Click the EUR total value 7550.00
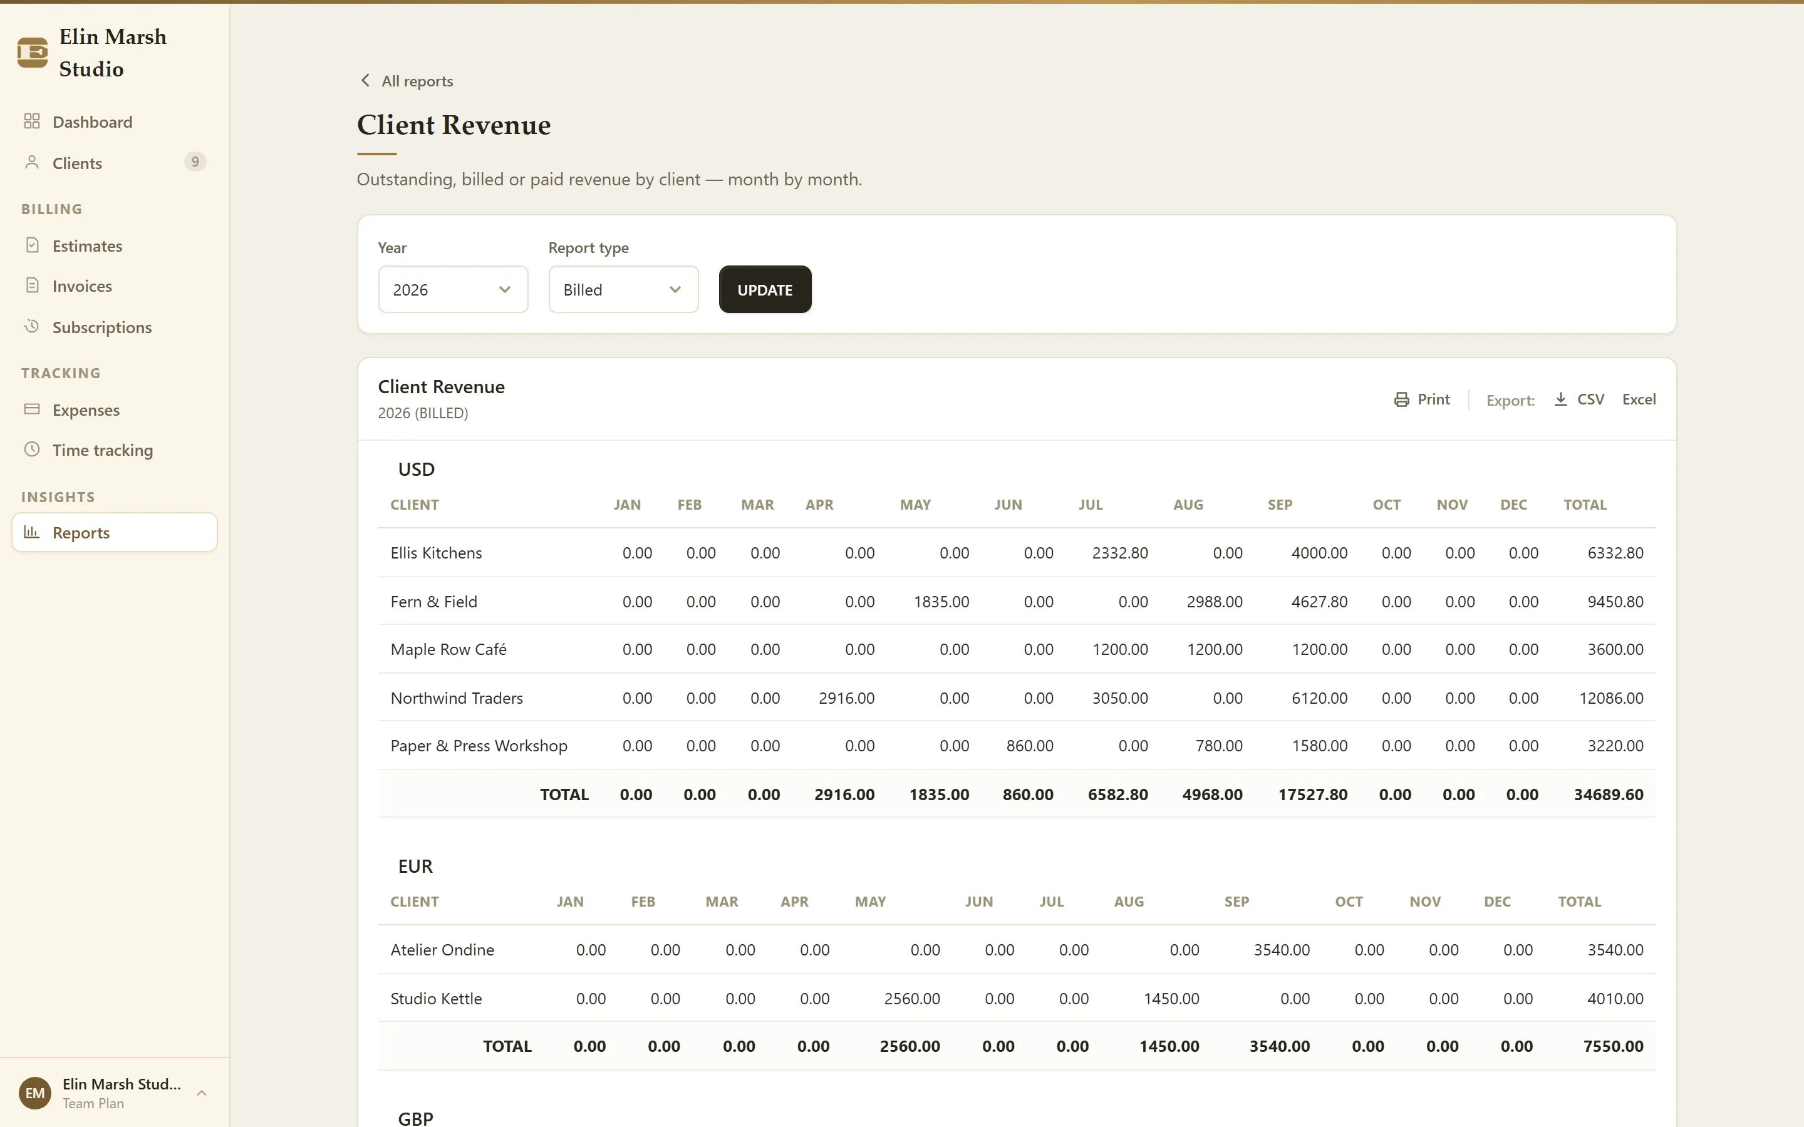Viewport: 1804px width, 1127px height. (1613, 1046)
